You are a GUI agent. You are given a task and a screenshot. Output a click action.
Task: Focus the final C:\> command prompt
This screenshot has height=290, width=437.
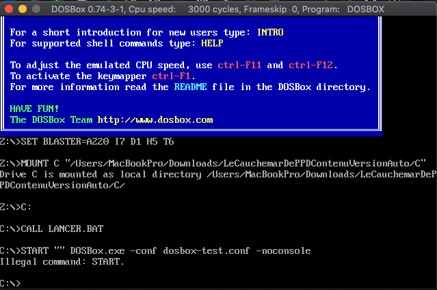click(10, 284)
